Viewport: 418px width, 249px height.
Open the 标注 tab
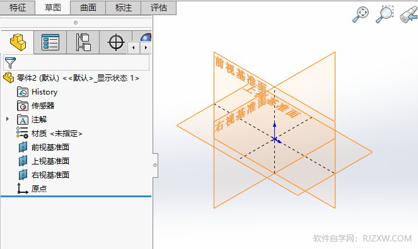(123, 8)
